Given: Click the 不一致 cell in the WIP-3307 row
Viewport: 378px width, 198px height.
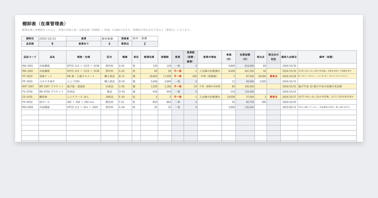Looking at the screenshot, I should [x=178, y=86].
